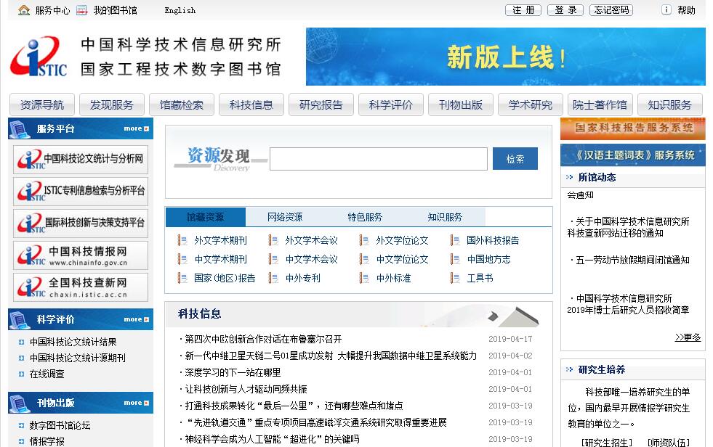Click the help info icon beside 帮助
The height and width of the screenshot is (447, 713).
666,10
